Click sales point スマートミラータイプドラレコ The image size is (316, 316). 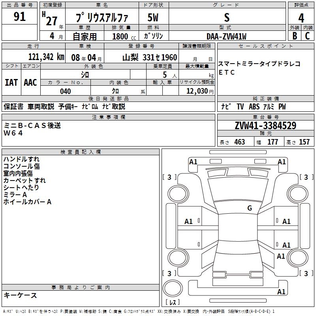260,64
